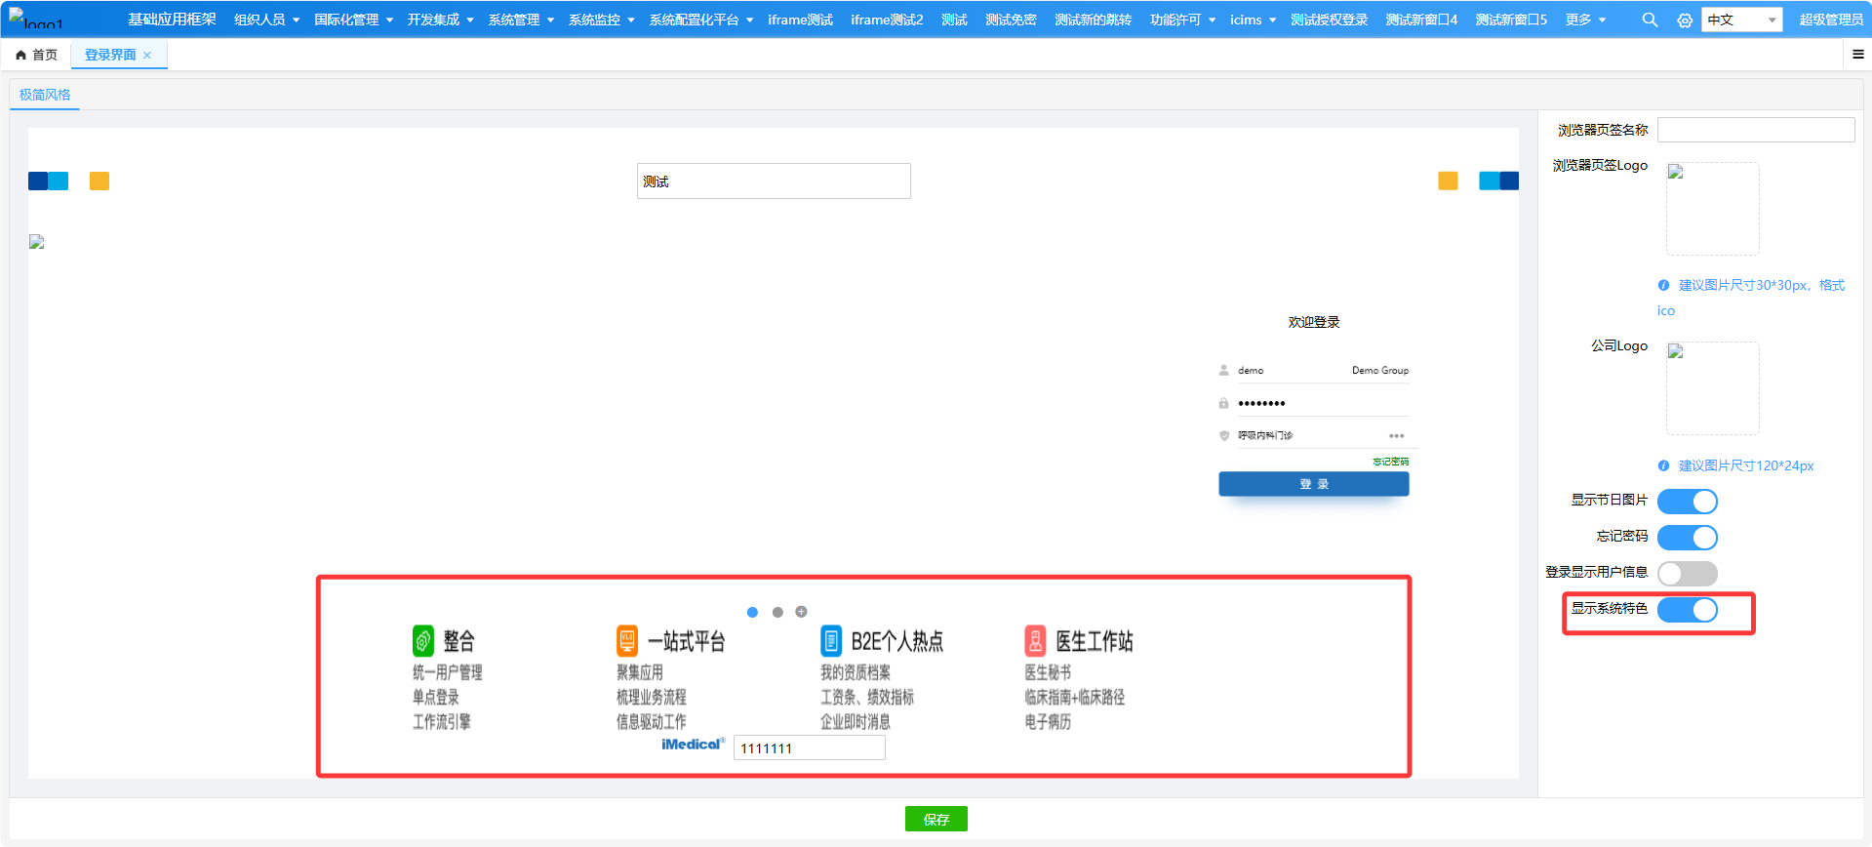Open the 基础应用框架 menu item
This screenshot has width=1872, height=847.
(x=172, y=20)
